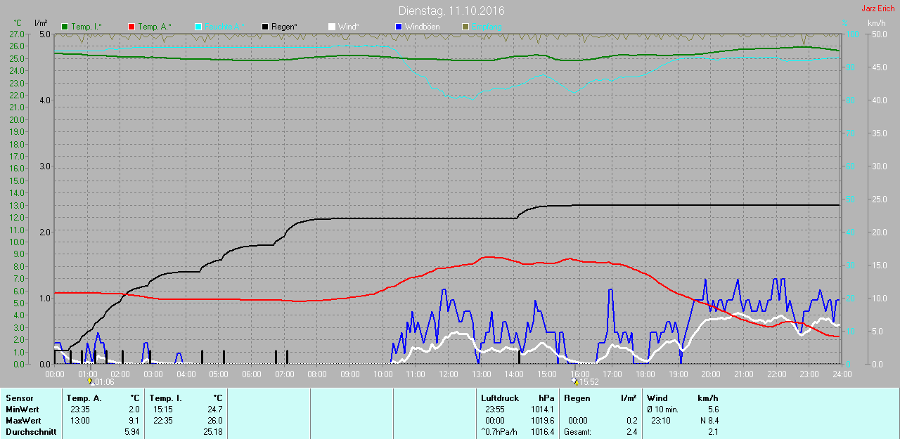Click the 12:00 time axis label
The image size is (900, 439).
[x=448, y=374]
